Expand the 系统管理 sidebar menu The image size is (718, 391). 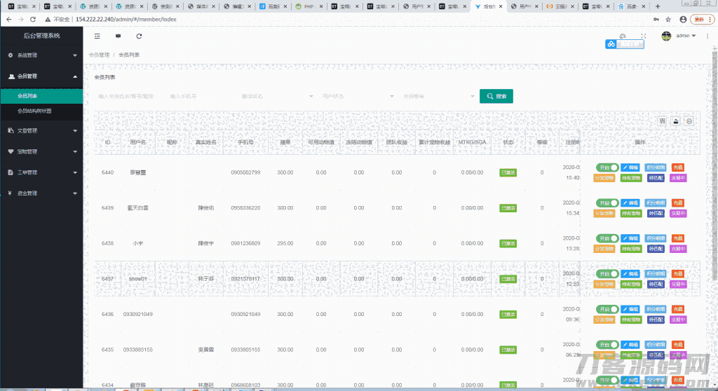41,55
